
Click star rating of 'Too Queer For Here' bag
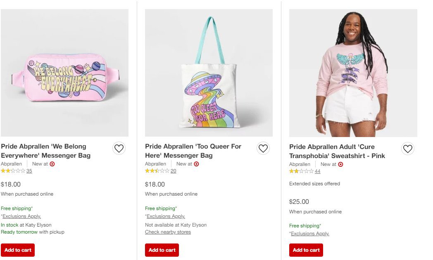tap(157, 171)
